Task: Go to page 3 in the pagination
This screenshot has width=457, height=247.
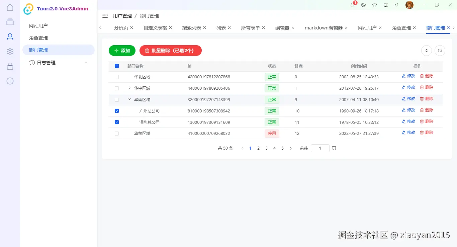Action: 266,148
